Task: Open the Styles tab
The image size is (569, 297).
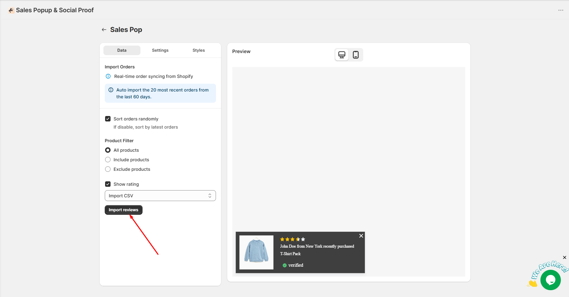Action: coord(199,50)
